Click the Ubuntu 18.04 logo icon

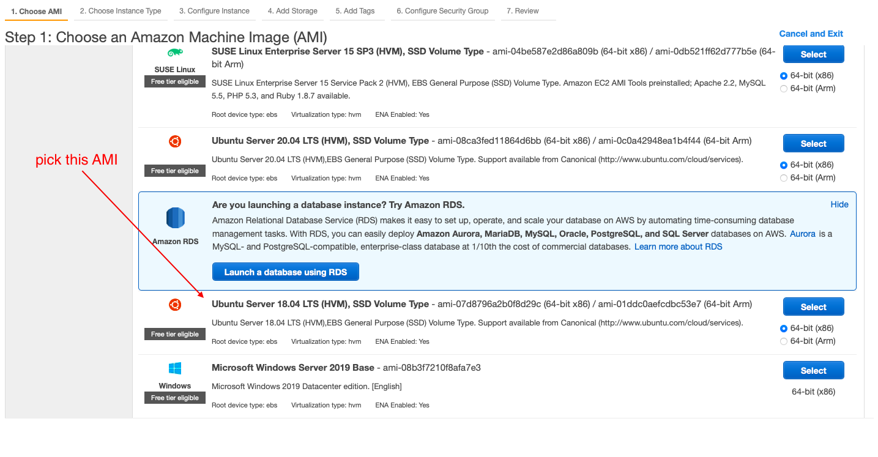tap(175, 305)
